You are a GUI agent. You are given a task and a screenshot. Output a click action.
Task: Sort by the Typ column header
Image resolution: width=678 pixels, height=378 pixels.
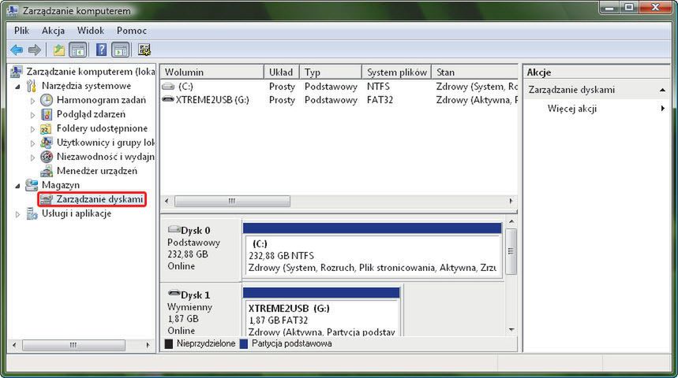[x=331, y=72]
